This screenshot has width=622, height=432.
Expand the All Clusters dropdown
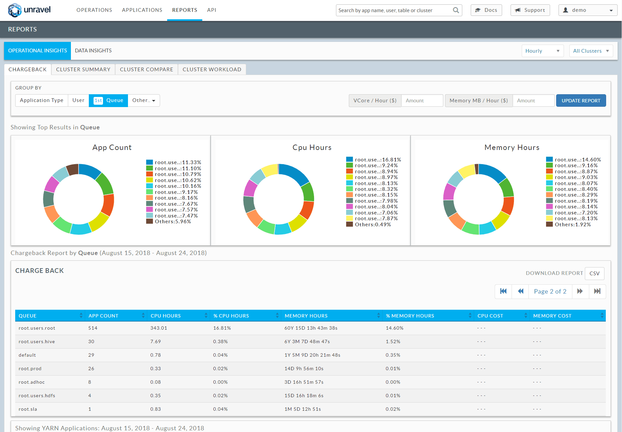(x=591, y=51)
